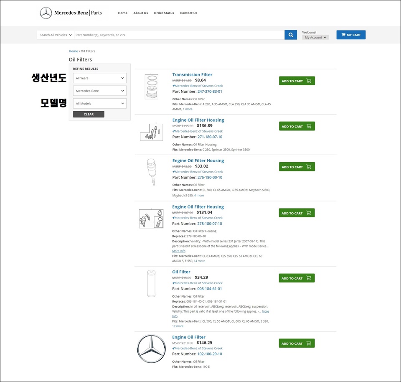401x382 pixels.
Task: Click part number 275-180-00-10 link
Action: pyautogui.click(x=210, y=177)
